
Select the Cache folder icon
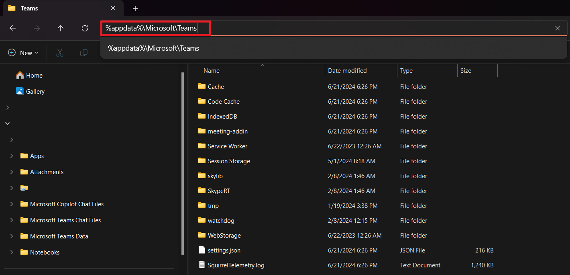[202, 86]
